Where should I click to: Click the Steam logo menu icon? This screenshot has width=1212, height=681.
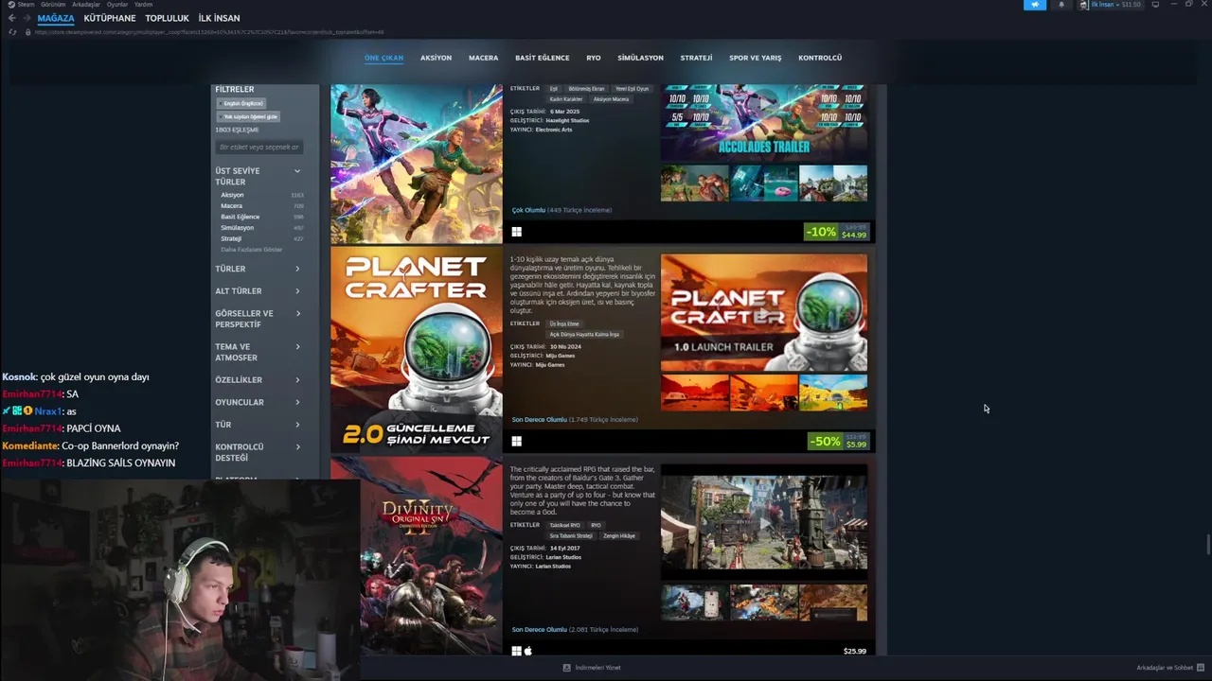coord(11,5)
